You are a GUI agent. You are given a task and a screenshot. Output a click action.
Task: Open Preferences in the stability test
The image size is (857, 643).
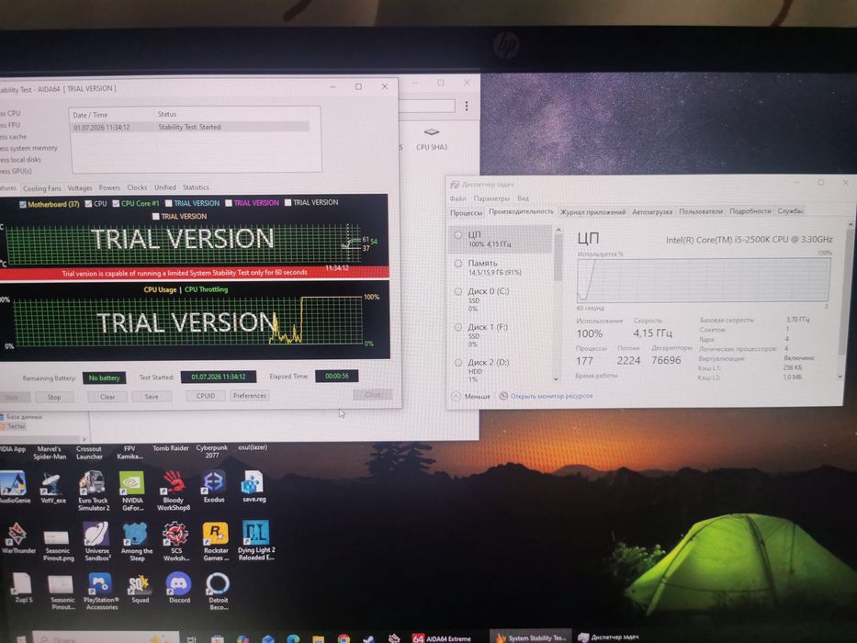[249, 395]
